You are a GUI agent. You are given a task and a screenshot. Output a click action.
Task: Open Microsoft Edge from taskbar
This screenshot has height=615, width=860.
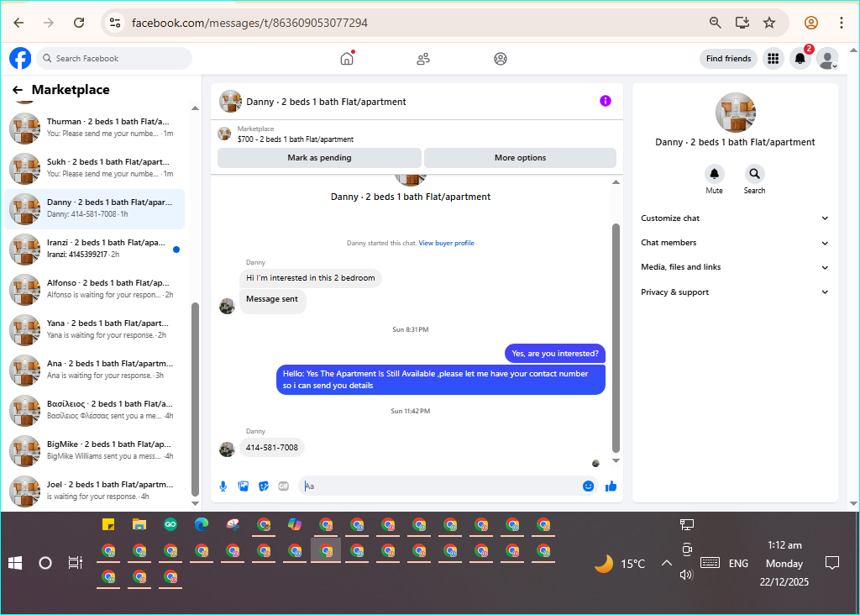click(x=202, y=525)
